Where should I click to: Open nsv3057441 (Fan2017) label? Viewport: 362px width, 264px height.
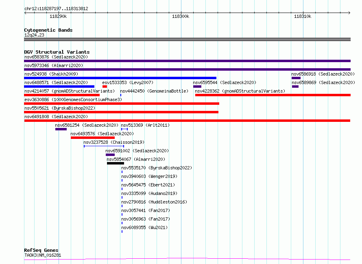[x=146, y=210]
